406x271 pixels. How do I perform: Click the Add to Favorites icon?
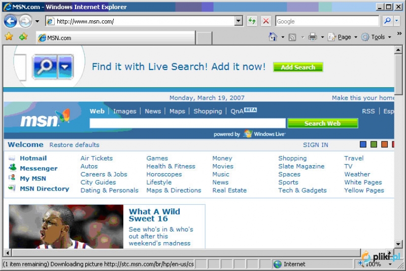tap(23, 37)
